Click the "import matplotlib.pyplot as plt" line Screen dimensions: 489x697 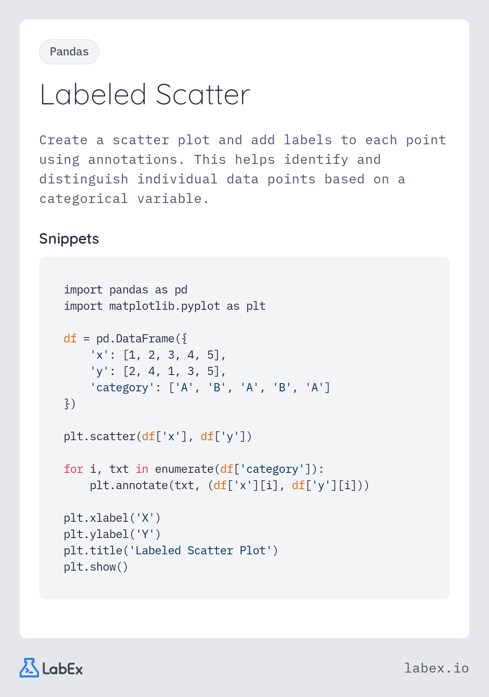tap(165, 306)
